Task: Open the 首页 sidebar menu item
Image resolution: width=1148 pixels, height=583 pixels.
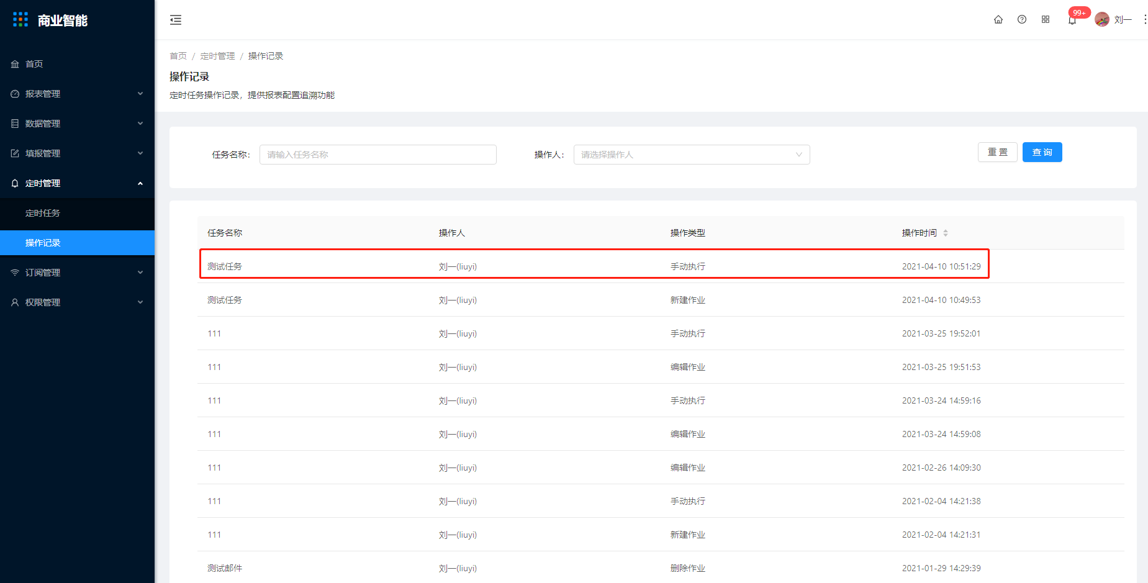Action: [77, 64]
